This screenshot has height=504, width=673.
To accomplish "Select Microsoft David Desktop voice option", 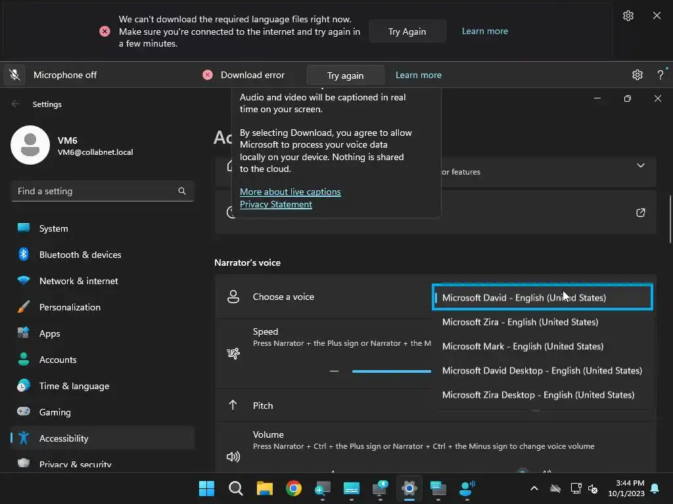I will (x=542, y=371).
